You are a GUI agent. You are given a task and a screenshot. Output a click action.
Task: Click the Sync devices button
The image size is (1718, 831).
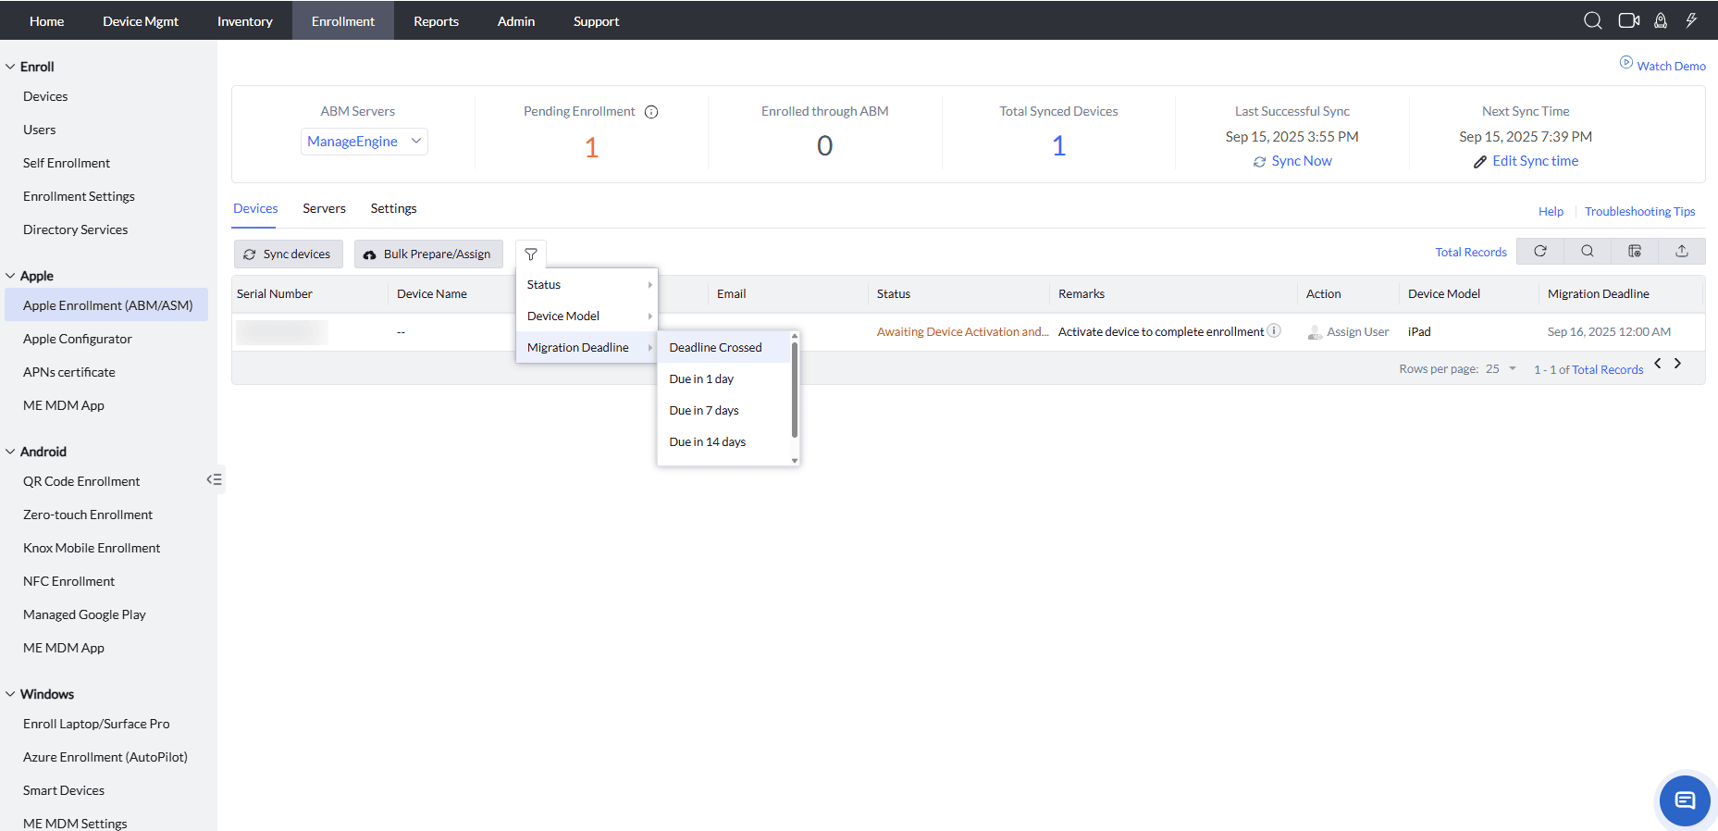[289, 254]
